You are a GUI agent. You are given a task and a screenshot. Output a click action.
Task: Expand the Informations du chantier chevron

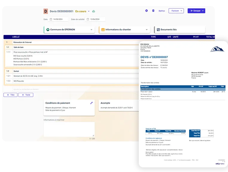(x=147, y=30)
